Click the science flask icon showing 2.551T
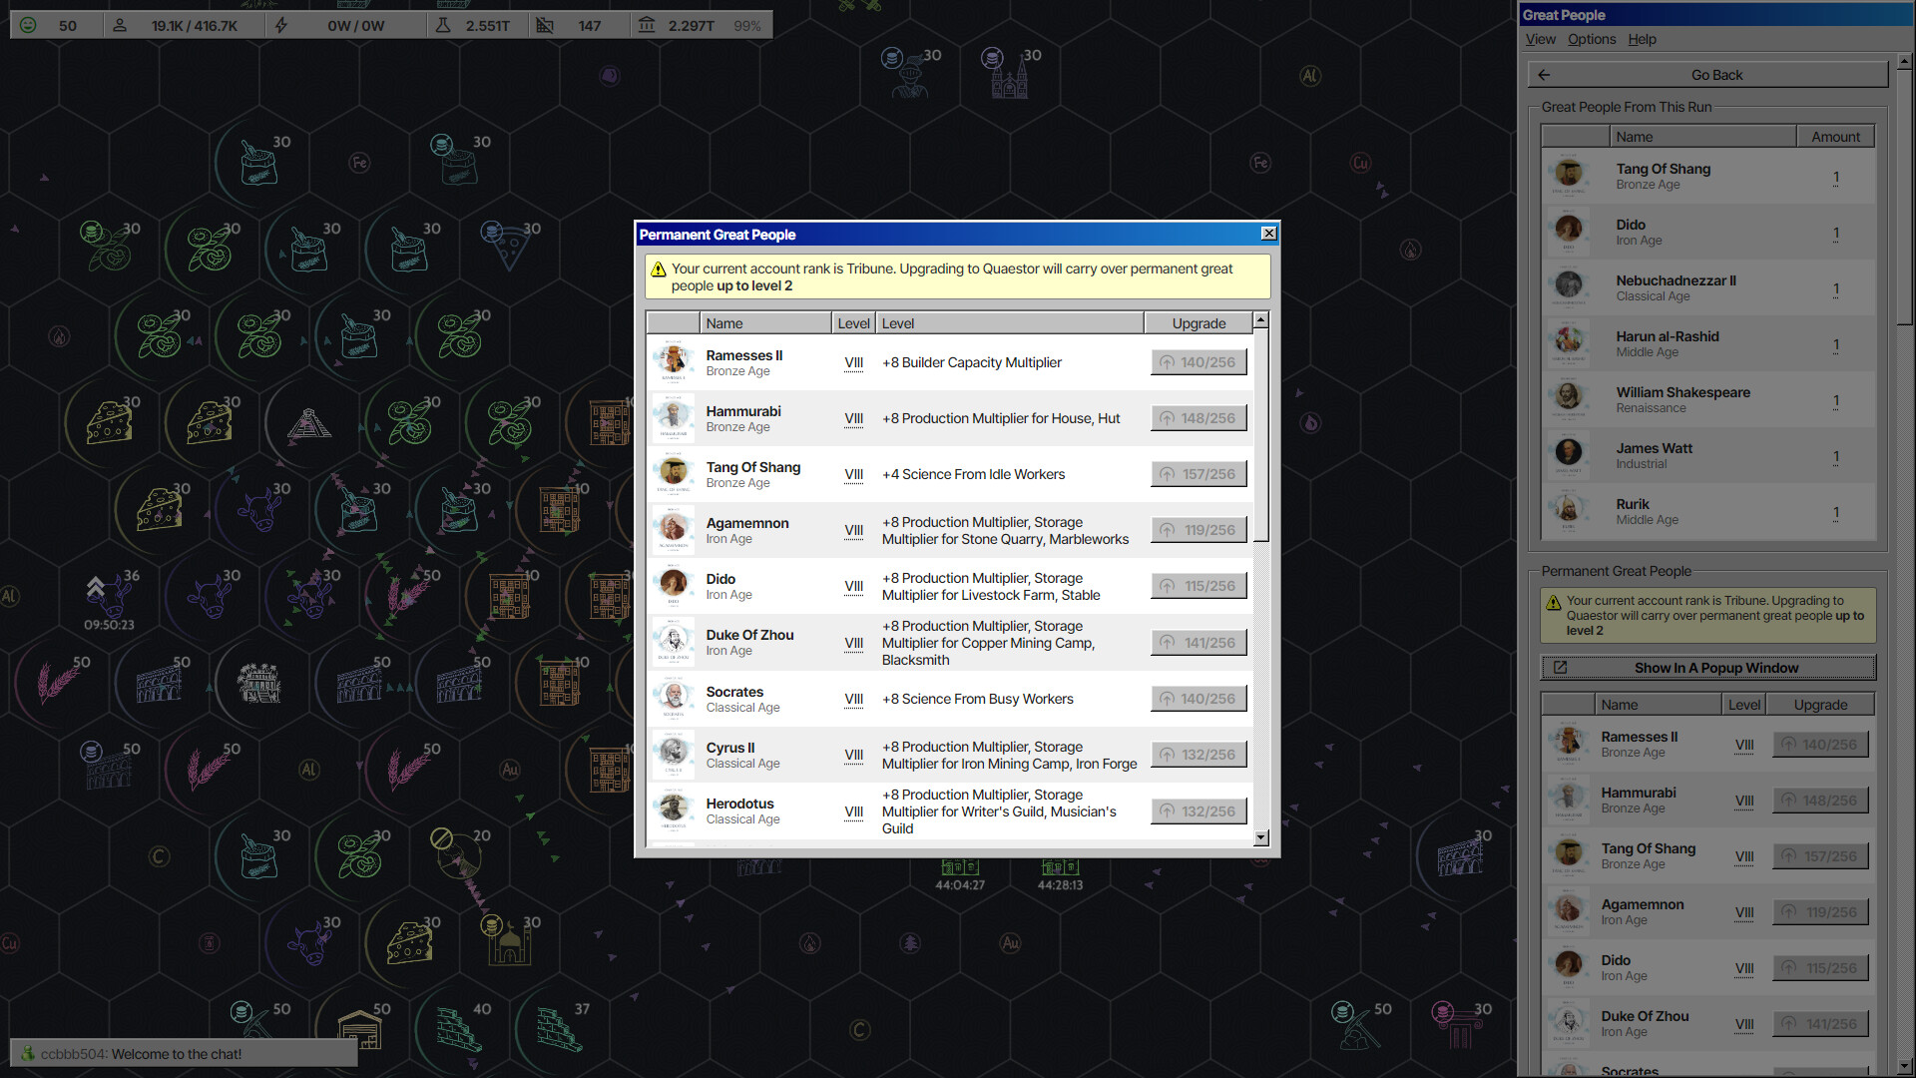The height and width of the screenshot is (1078, 1916). tap(442, 24)
